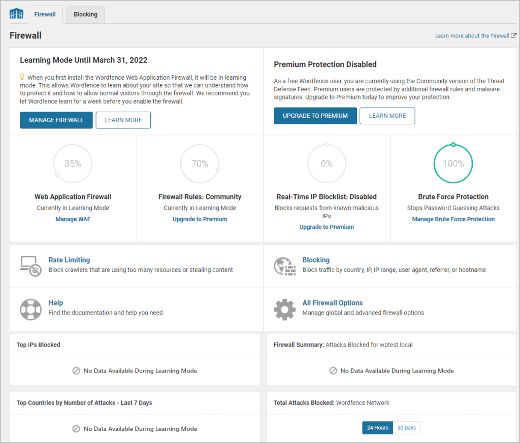
Task: Click the 70% Firewall Rules progress circle
Action: tap(200, 164)
